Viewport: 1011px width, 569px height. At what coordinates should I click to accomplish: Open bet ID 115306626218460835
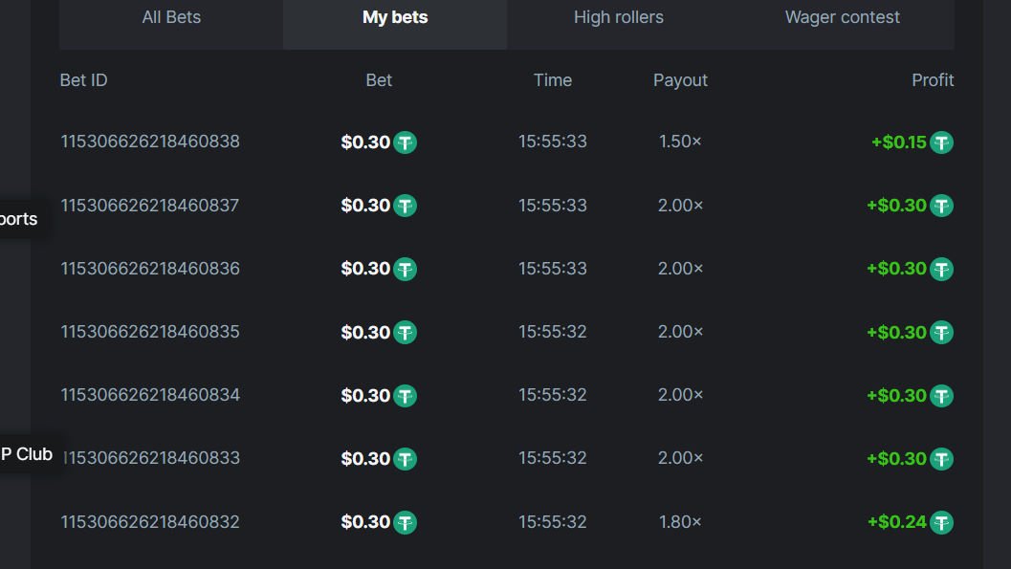tap(150, 332)
